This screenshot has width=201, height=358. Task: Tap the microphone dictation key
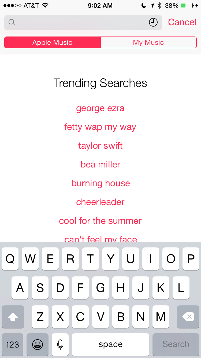(x=60, y=344)
